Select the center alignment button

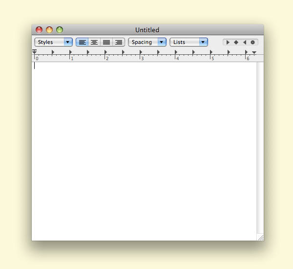click(94, 42)
